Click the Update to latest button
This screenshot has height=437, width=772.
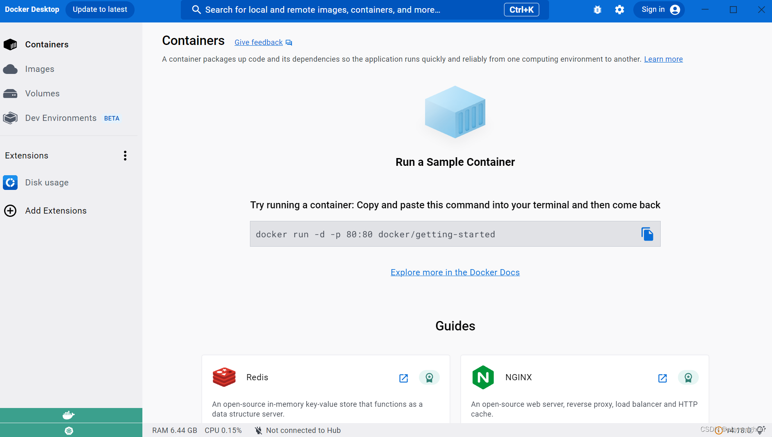[x=100, y=9]
